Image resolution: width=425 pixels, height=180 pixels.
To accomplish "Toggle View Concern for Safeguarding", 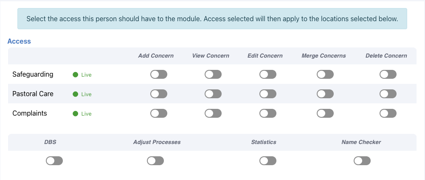I will pyautogui.click(x=213, y=74).
